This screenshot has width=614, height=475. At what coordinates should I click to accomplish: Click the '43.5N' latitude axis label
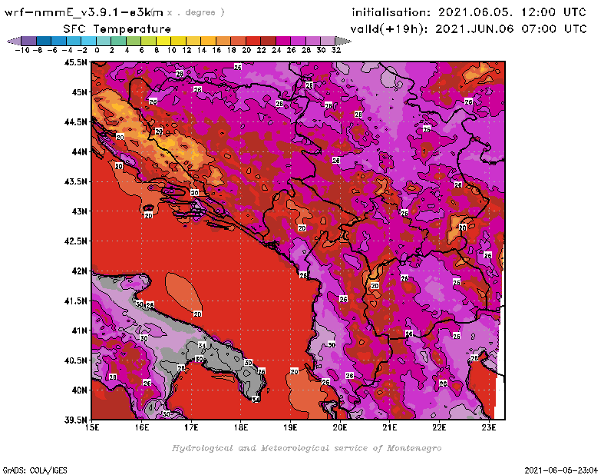(x=75, y=181)
